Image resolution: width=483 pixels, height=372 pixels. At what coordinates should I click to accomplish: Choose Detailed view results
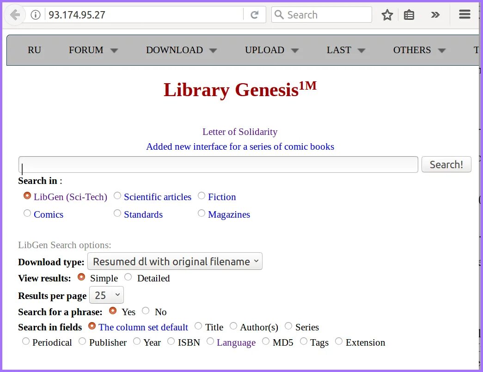tap(128, 277)
